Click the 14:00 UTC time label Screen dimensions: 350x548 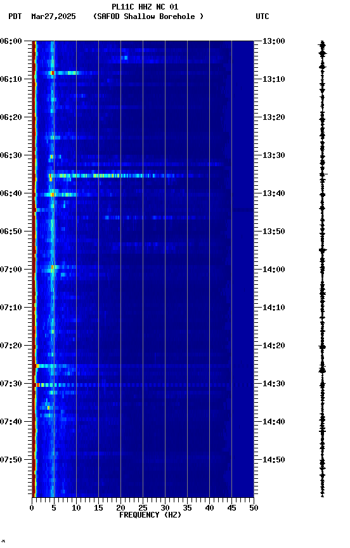pos(274,270)
